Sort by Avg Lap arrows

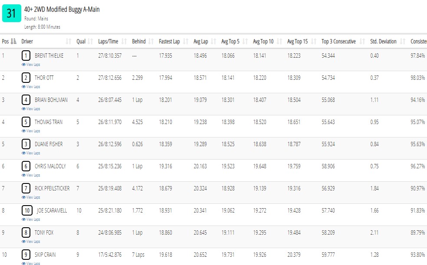[213, 41]
